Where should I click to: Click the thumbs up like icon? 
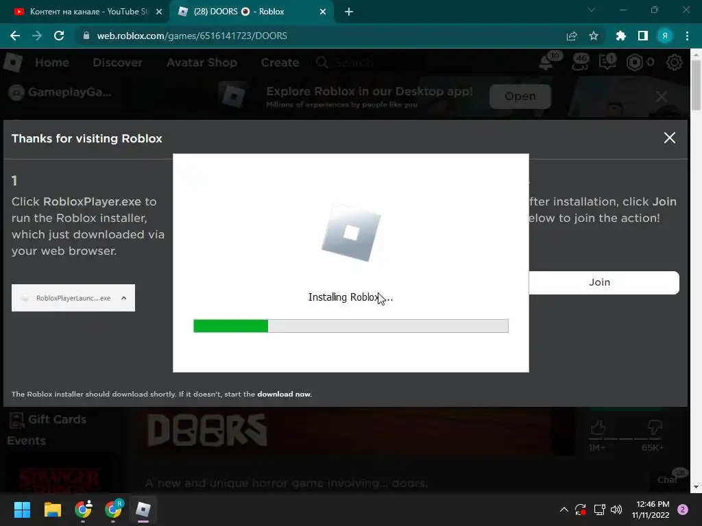click(x=598, y=427)
